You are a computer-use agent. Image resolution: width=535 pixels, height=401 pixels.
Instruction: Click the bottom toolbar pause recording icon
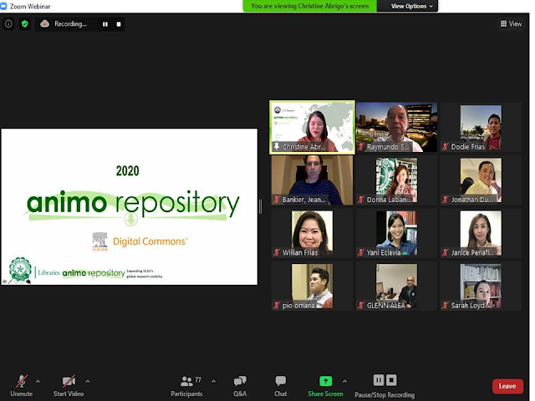point(379,380)
